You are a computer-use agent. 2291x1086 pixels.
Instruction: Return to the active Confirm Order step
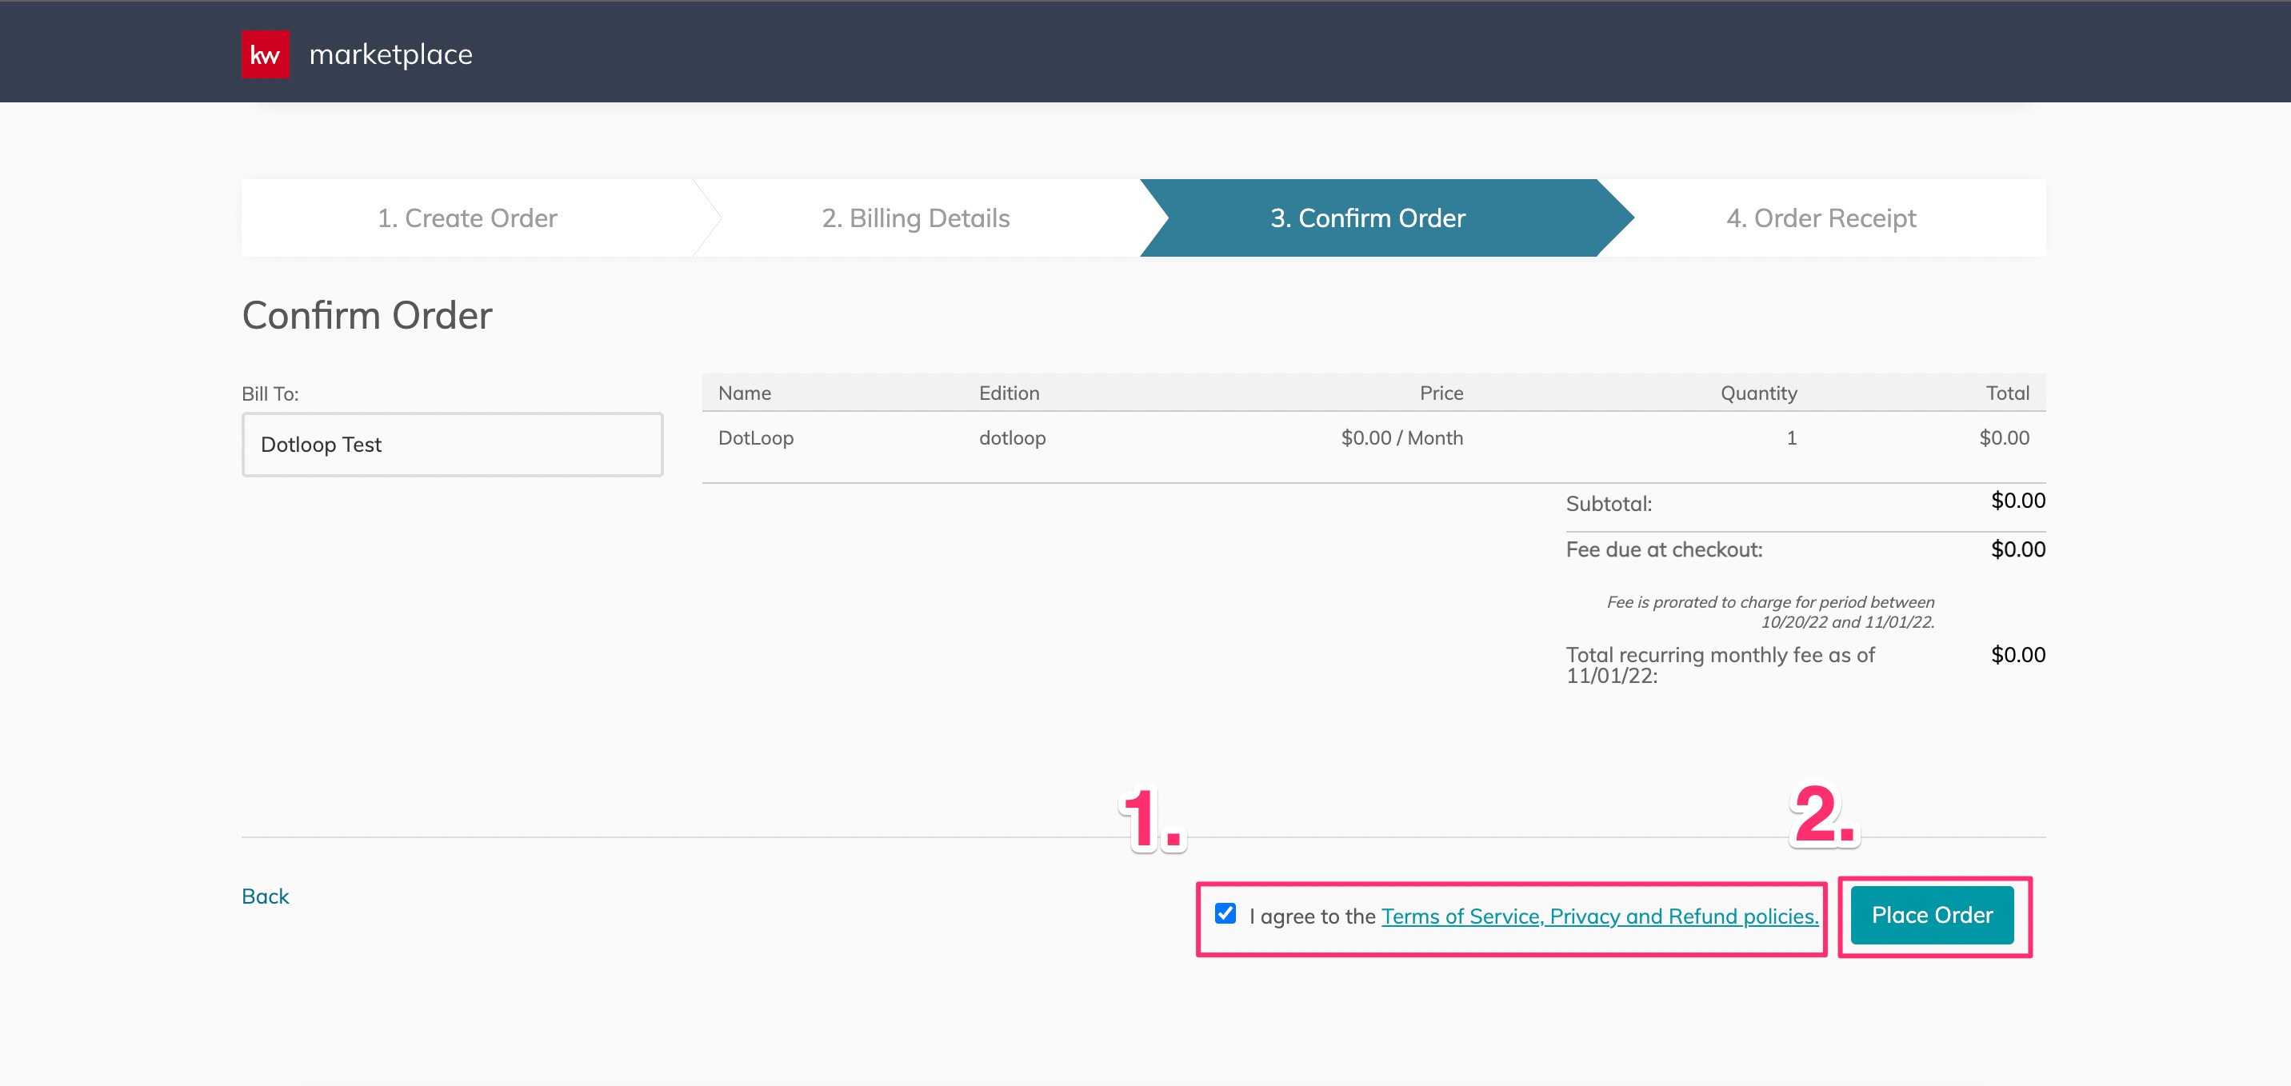click(x=1369, y=217)
